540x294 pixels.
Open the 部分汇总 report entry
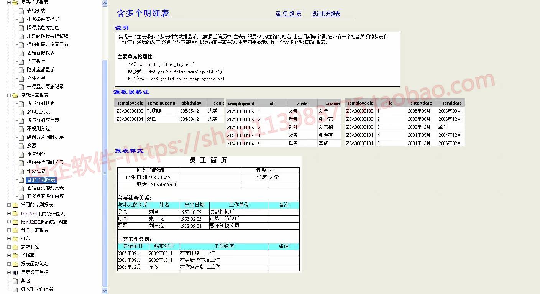coord(36,171)
